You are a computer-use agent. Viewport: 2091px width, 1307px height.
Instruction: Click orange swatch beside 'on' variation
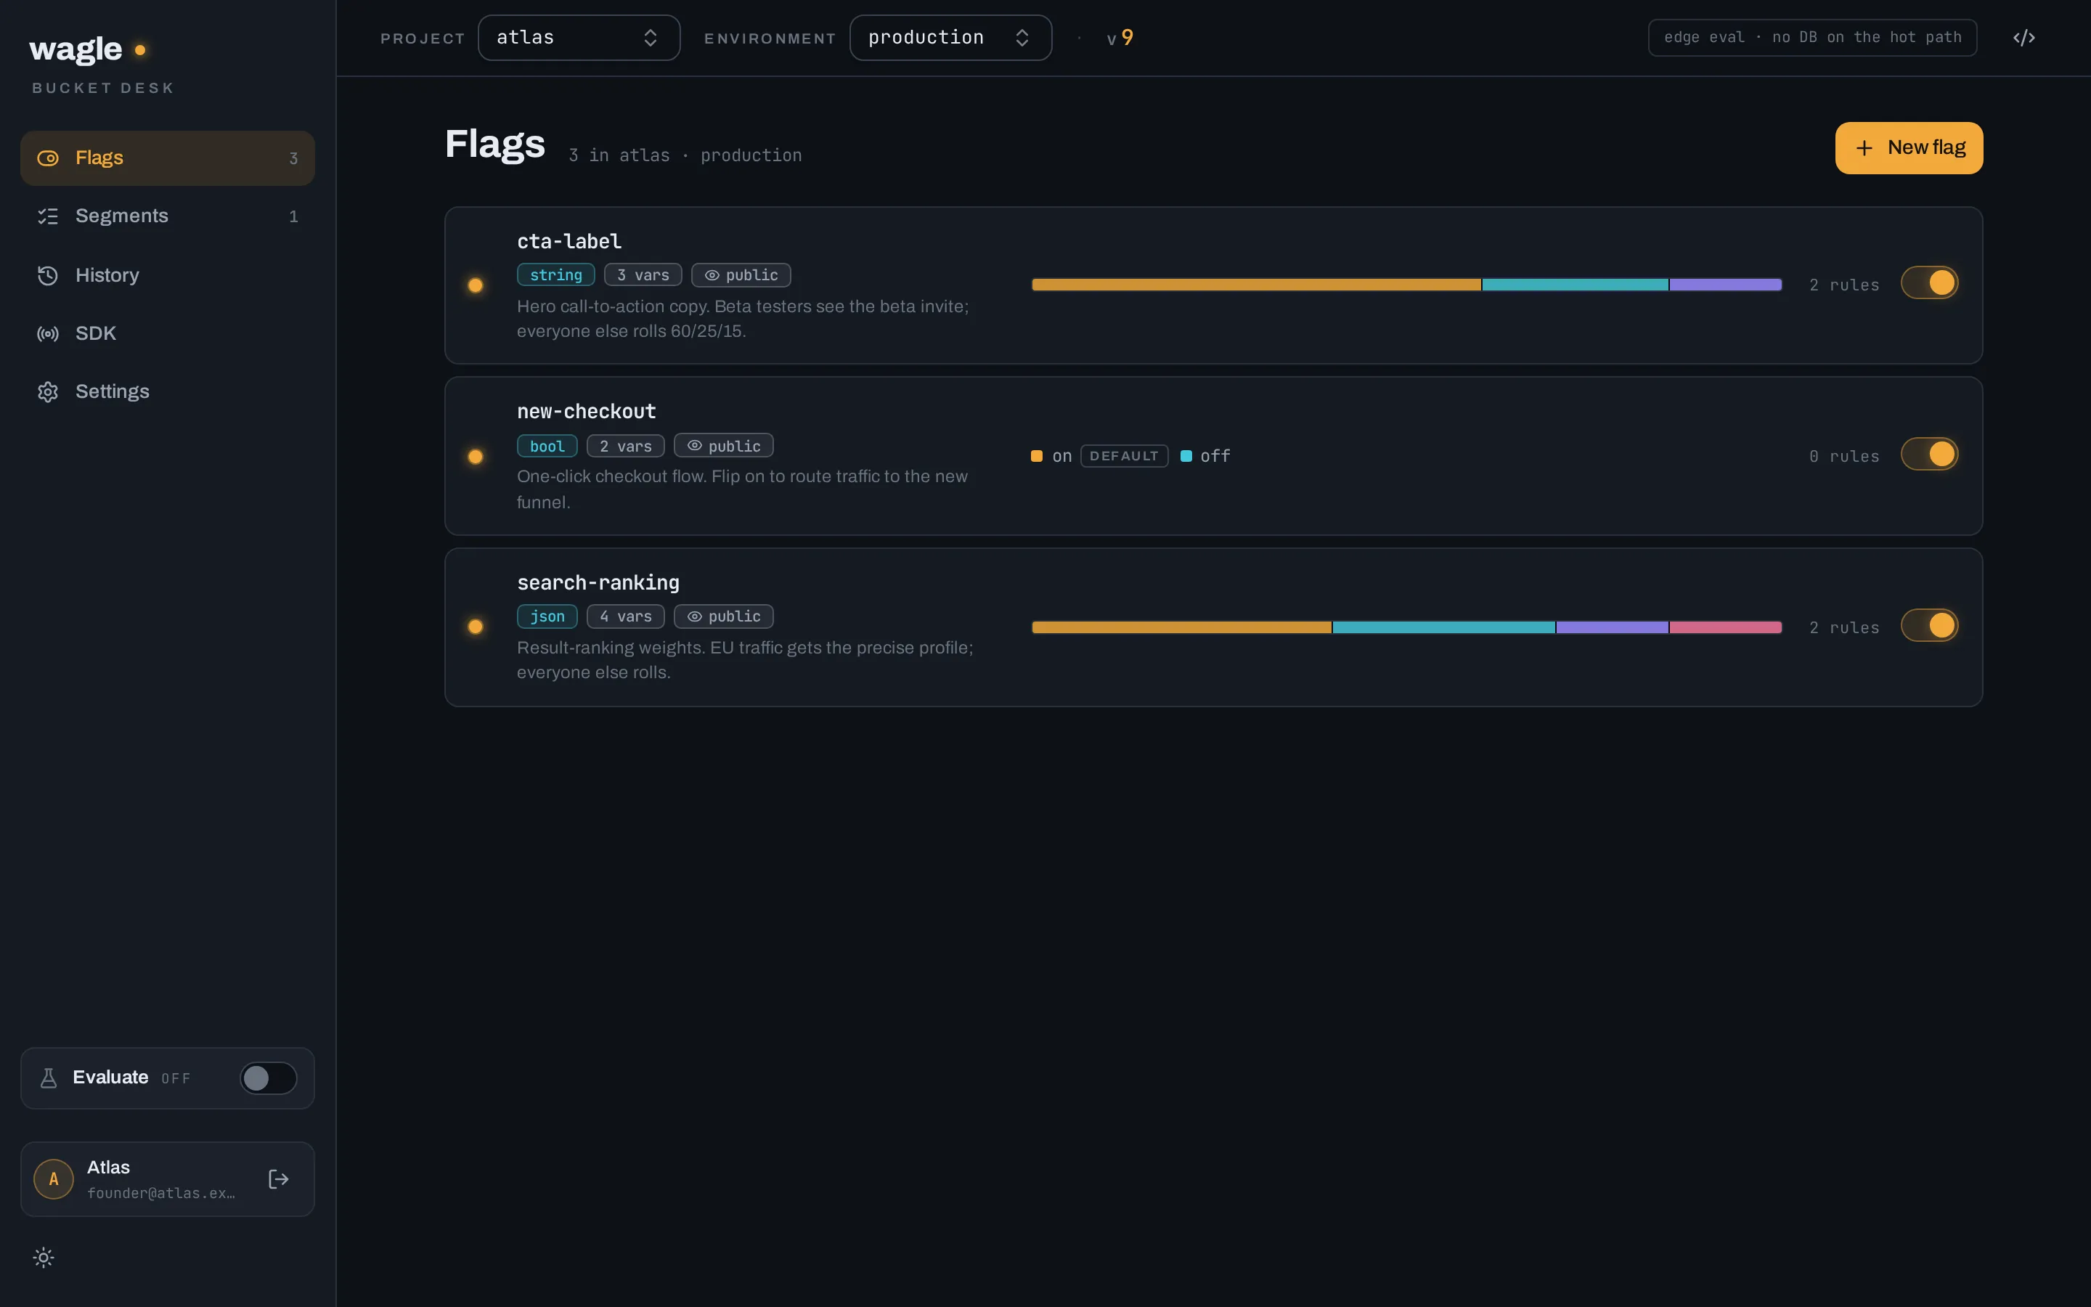click(x=1037, y=455)
